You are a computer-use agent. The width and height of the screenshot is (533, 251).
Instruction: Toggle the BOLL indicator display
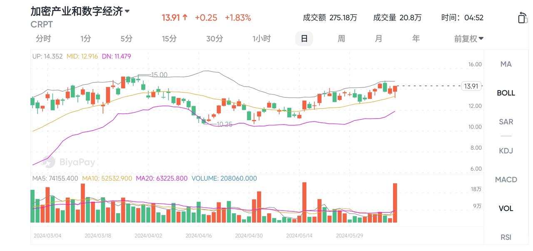click(x=506, y=93)
